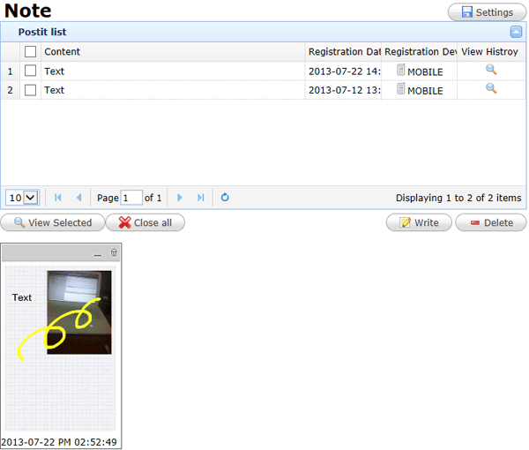Delete the postit using its trash icon

[x=114, y=253]
